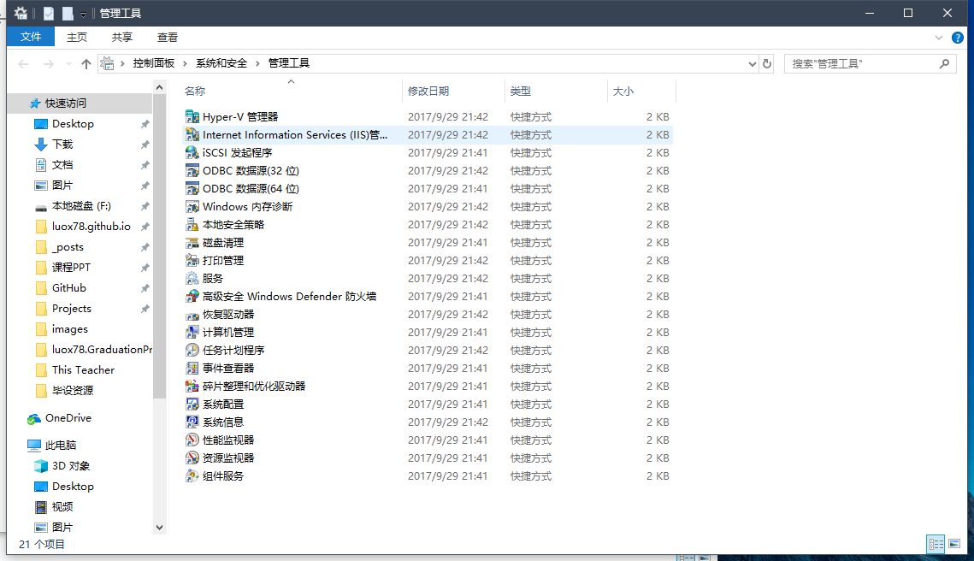This screenshot has width=974, height=561.
Task: Click the 服务 gear icon
Action: (192, 279)
